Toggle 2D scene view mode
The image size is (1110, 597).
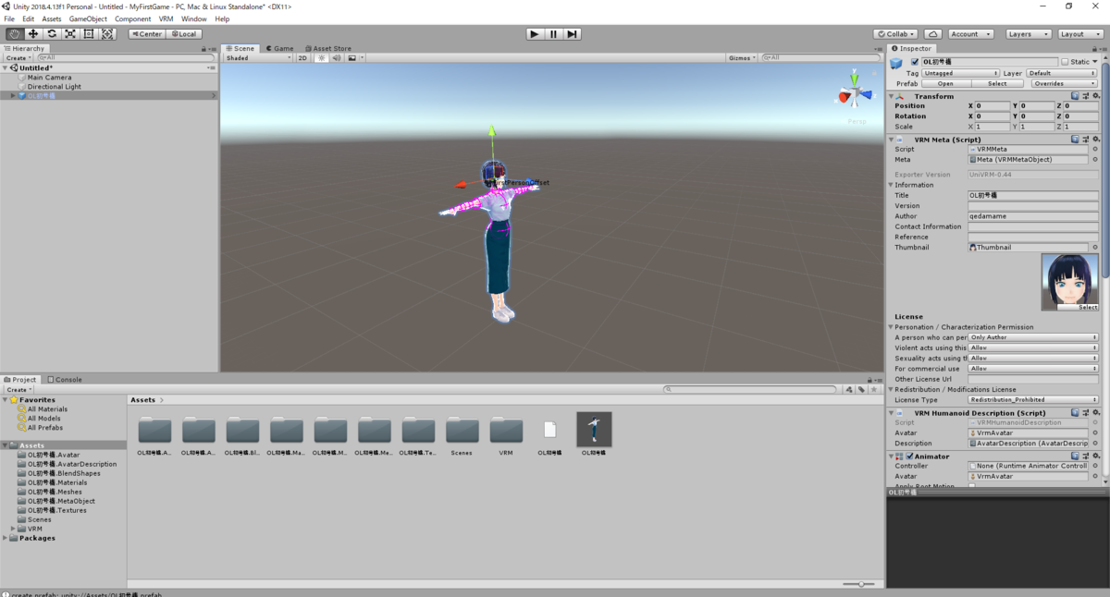pos(302,58)
